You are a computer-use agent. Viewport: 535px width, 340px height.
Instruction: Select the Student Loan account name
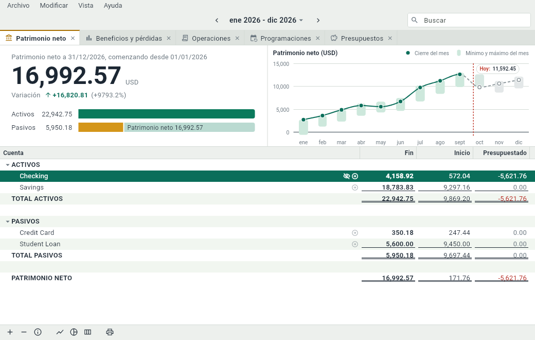(x=40, y=244)
